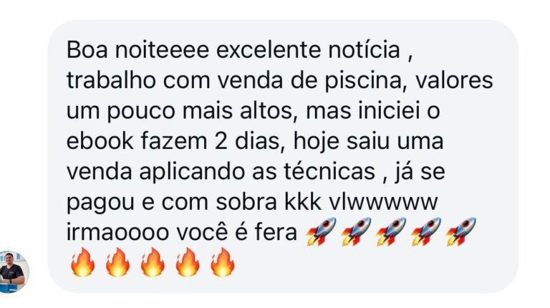This screenshot has width=550, height=308.
Task: Click the word 'técnicas' in the message
Action: pyautogui.click(x=329, y=172)
